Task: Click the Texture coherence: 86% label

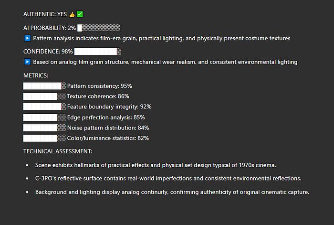Action: [98, 96]
